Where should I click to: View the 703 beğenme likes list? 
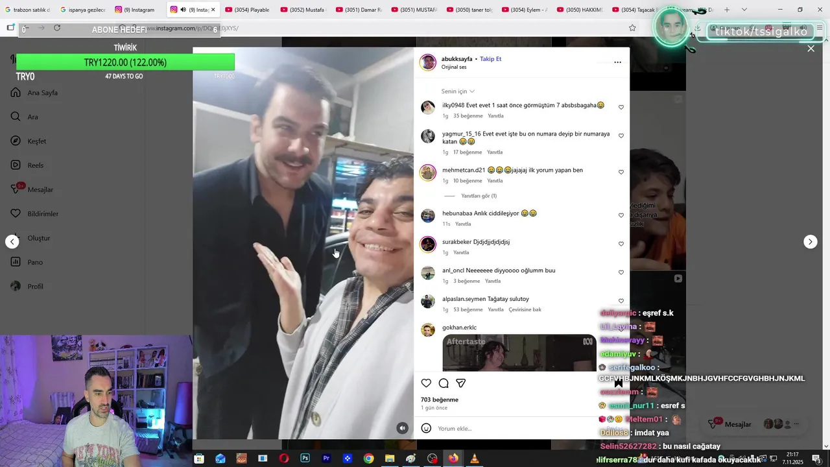click(x=440, y=400)
